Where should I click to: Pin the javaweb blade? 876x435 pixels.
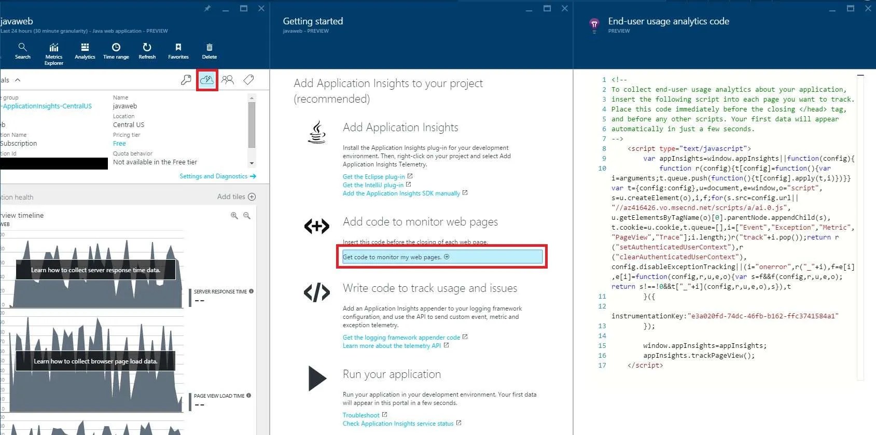(x=207, y=8)
